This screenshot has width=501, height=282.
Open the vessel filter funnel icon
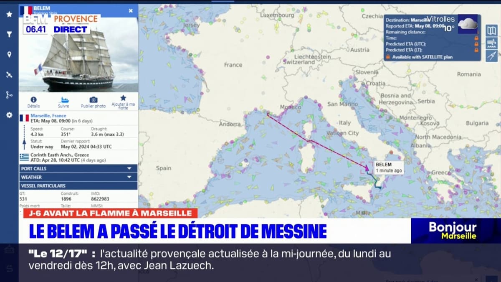pos(9,34)
